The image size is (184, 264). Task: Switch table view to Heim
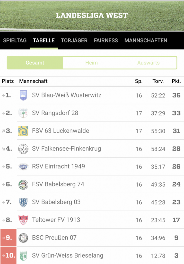pyautogui.click(x=91, y=63)
